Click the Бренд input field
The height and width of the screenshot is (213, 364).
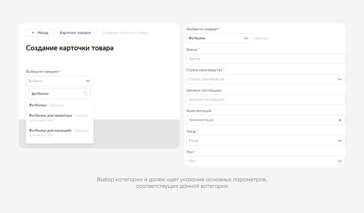click(x=266, y=59)
